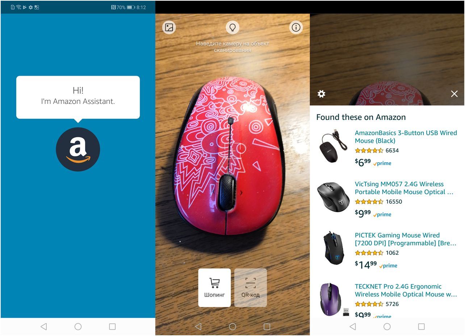This screenshot has width=465, height=336.
Task: Open gallery image picker icon in scanner
Action: tap(169, 28)
